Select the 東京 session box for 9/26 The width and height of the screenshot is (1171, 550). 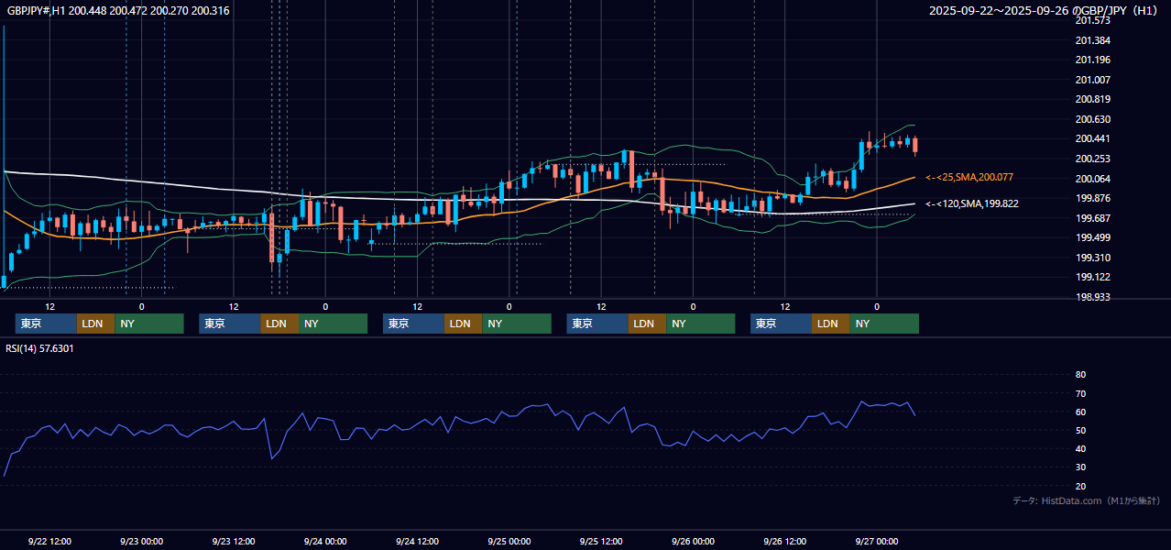tap(781, 324)
